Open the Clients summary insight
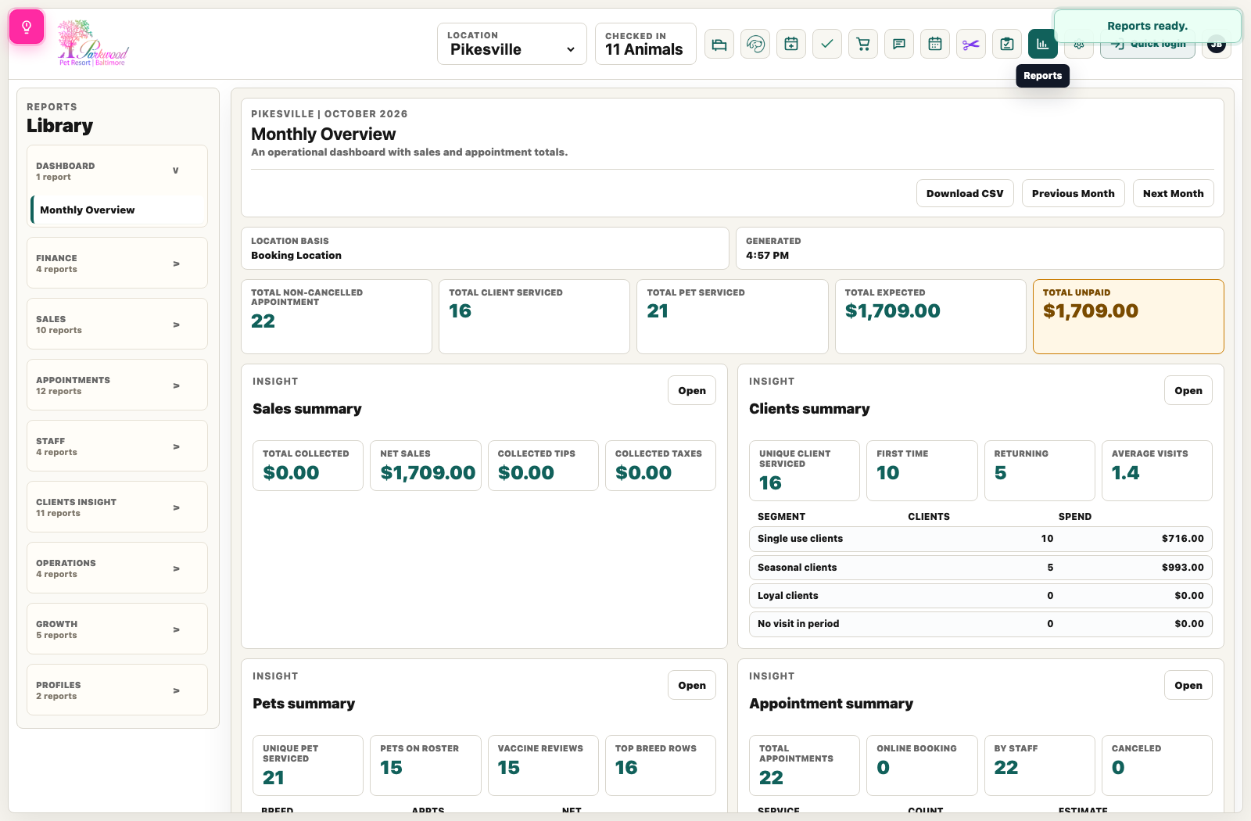The image size is (1251, 821). [1188, 390]
